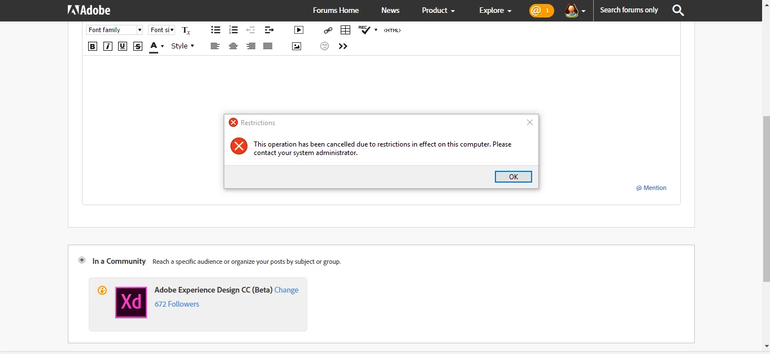Change the selected community
Viewport: 770px width, 354px height.
(x=286, y=290)
